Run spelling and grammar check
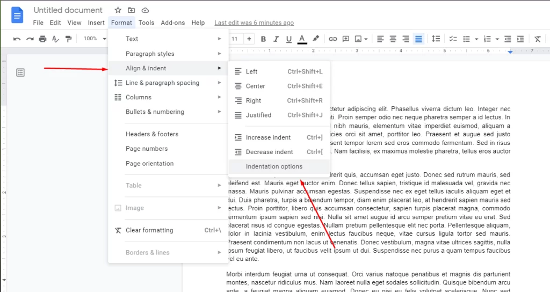The image size is (550, 292). [55, 39]
